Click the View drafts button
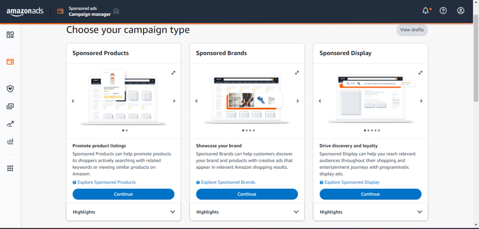Screen dimensions: 479x229 (412, 30)
